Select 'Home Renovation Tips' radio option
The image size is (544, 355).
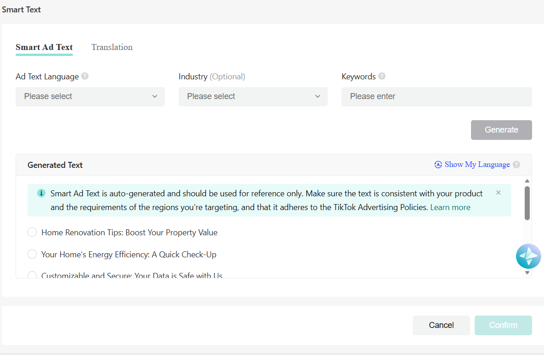pyautogui.click(x=32, y=233)
